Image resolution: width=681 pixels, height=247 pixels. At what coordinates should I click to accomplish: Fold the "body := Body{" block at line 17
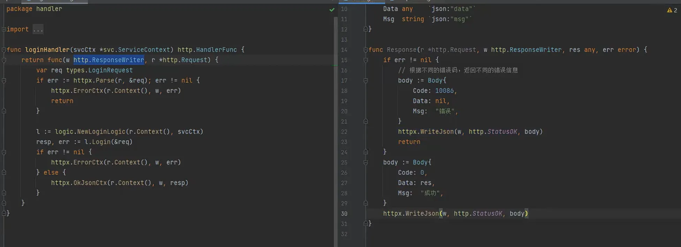click(x=365, y=81)
